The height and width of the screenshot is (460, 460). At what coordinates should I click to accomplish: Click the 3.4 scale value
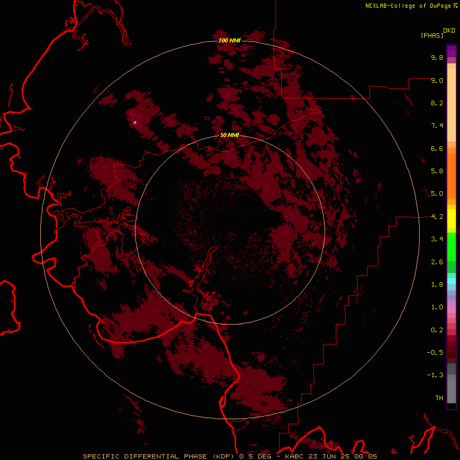(x=437, y=239)
